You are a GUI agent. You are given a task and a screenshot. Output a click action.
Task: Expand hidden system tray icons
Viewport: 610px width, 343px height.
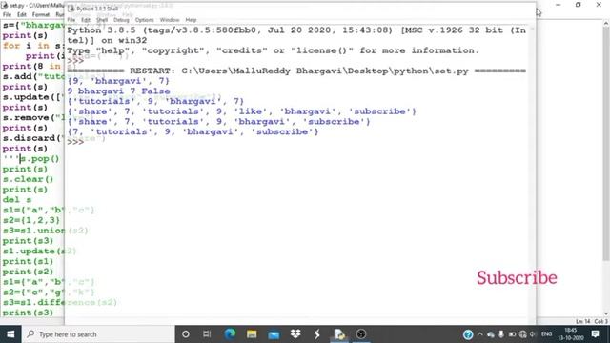click(x=480, y=334)
